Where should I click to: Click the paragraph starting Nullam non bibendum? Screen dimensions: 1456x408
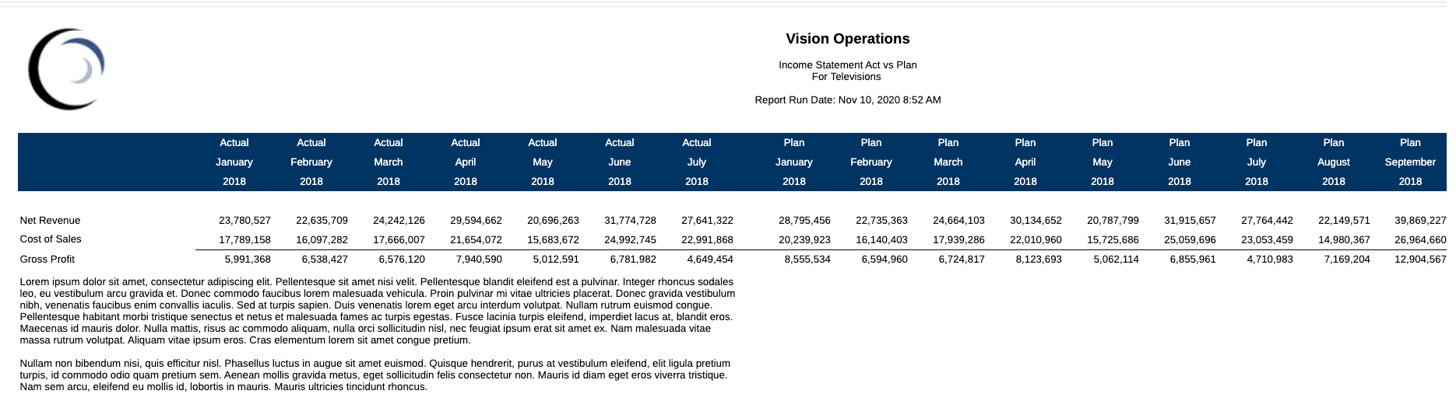(x=375, y=375)
